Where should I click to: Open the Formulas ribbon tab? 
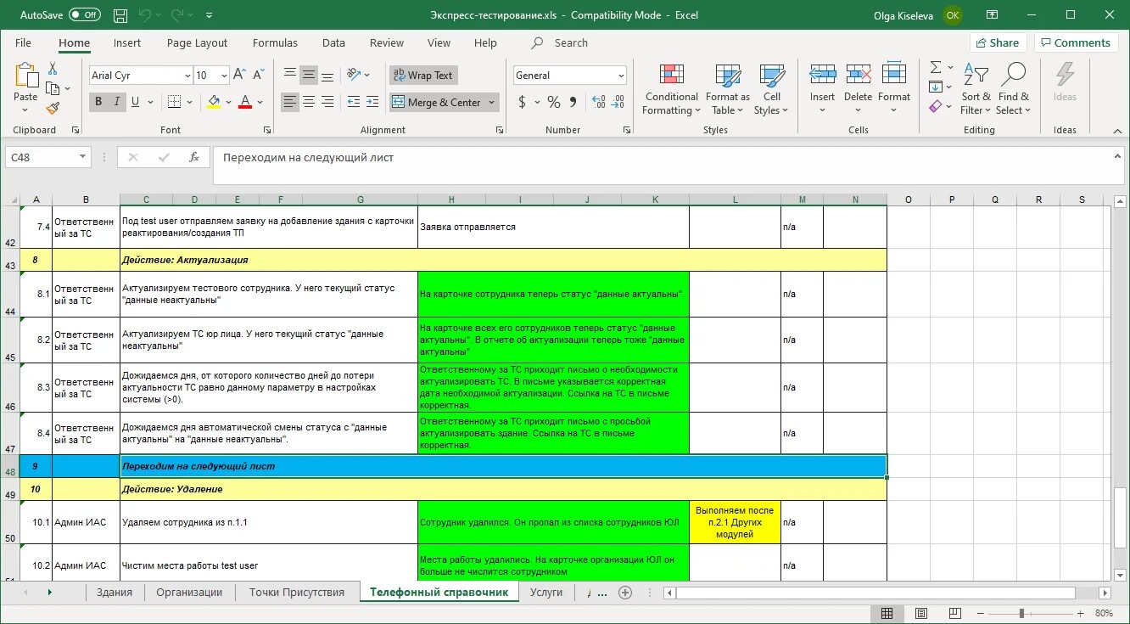(275, 42)
